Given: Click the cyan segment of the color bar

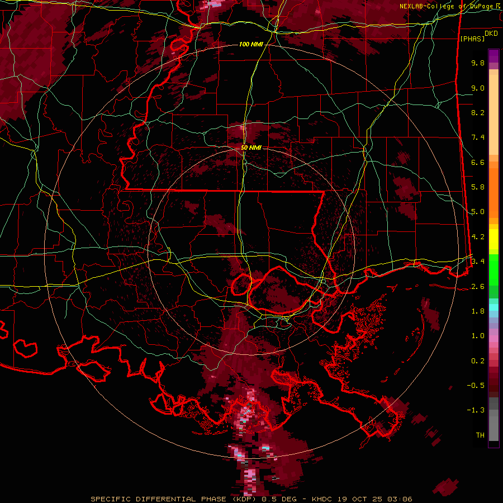Looking at the screenshot, I should 493,307.
